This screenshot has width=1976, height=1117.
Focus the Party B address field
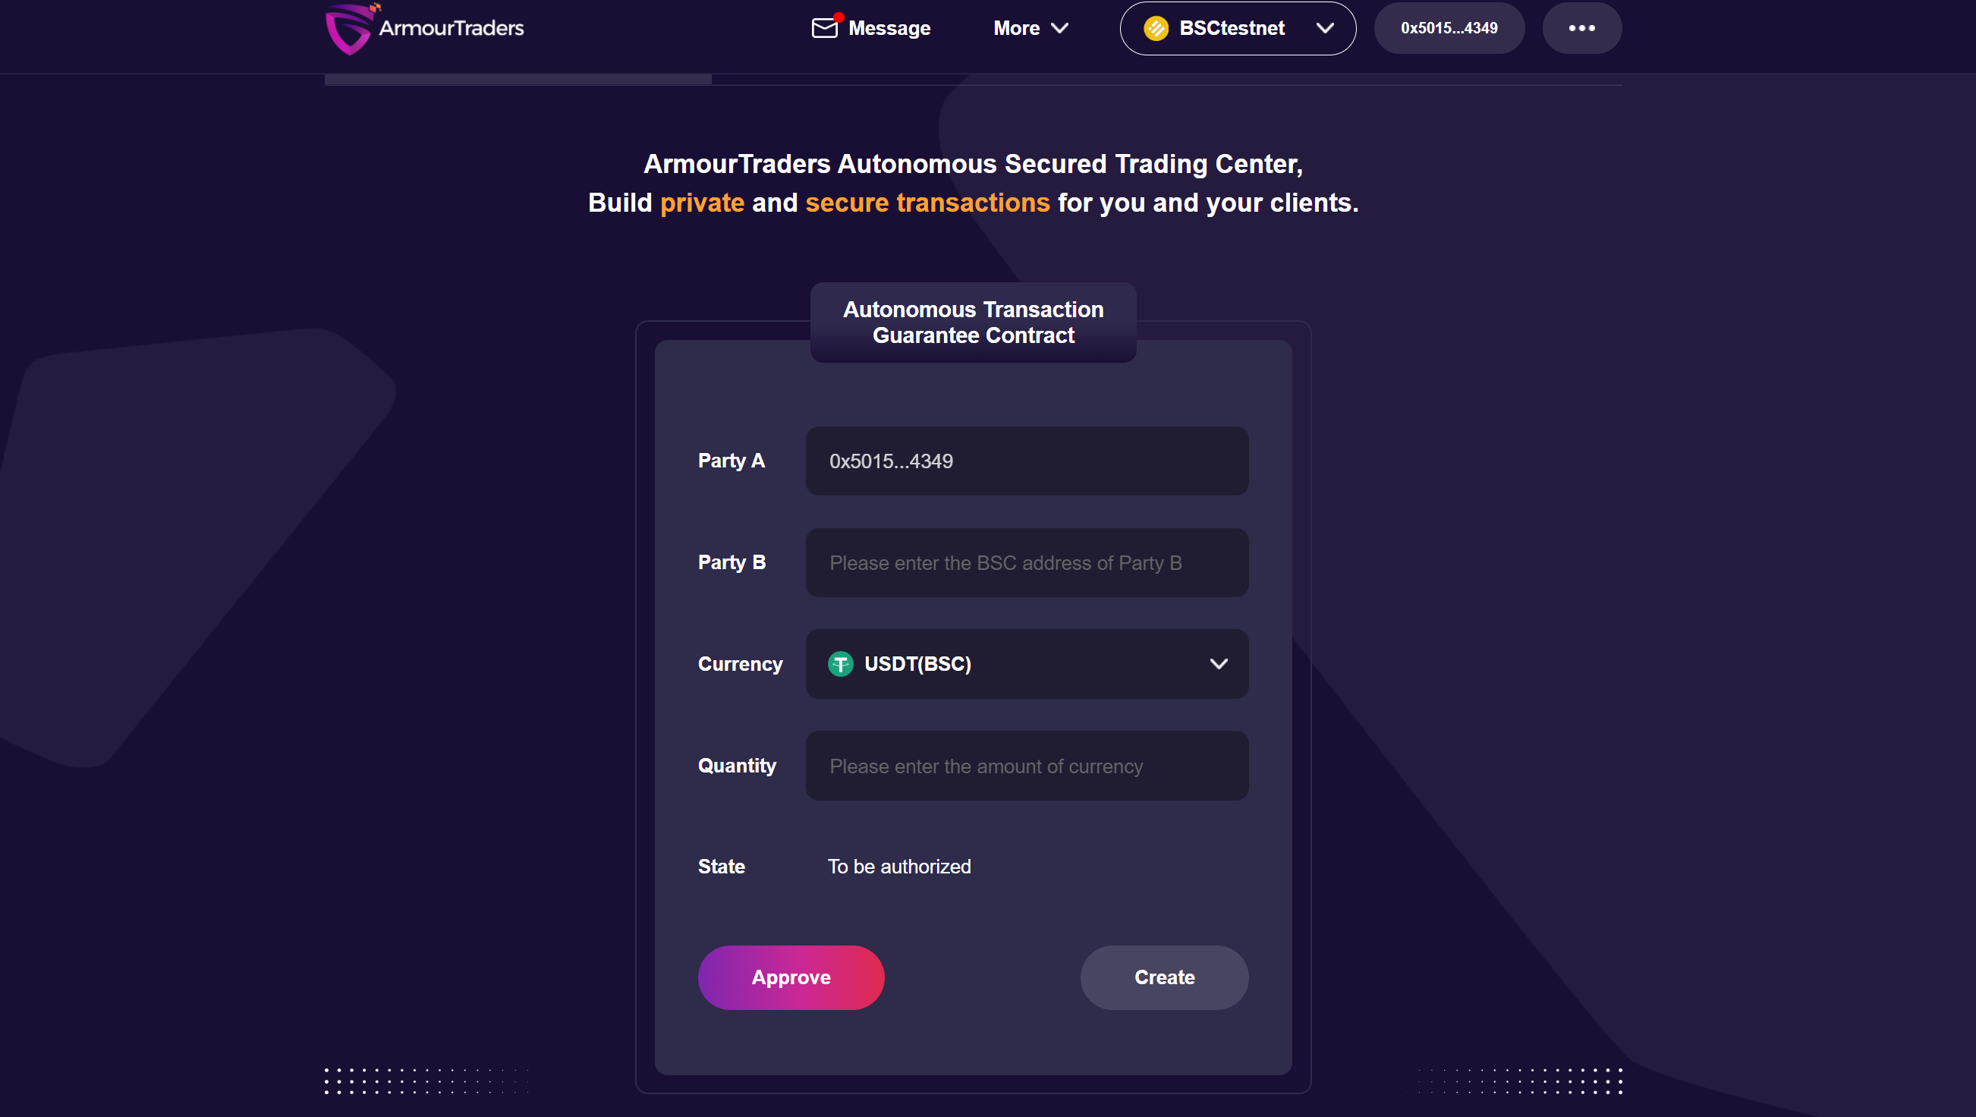point(1027,562)
